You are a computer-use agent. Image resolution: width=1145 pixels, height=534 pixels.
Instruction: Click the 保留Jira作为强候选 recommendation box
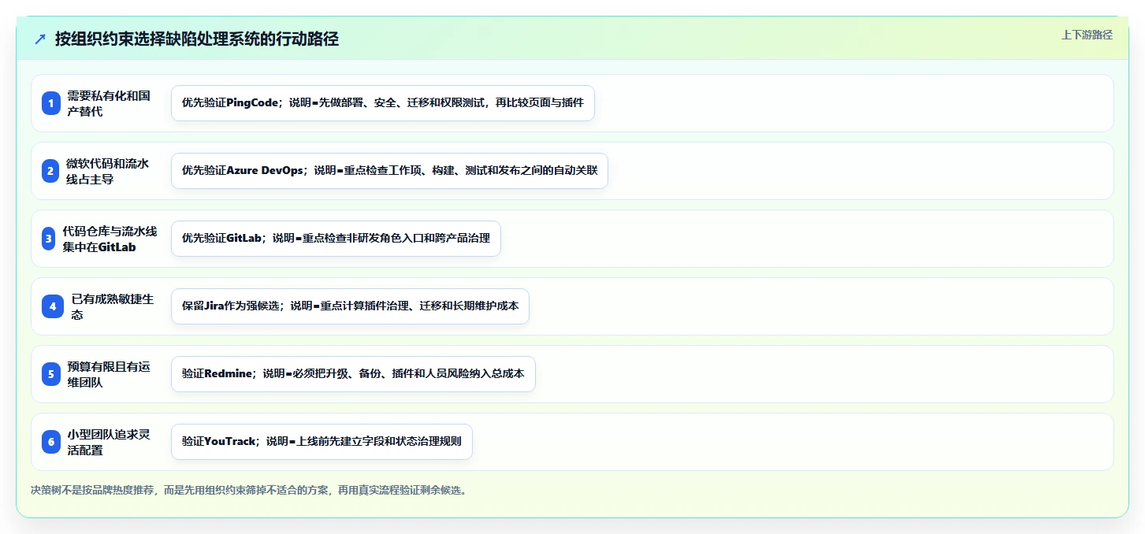click(350, 306)
